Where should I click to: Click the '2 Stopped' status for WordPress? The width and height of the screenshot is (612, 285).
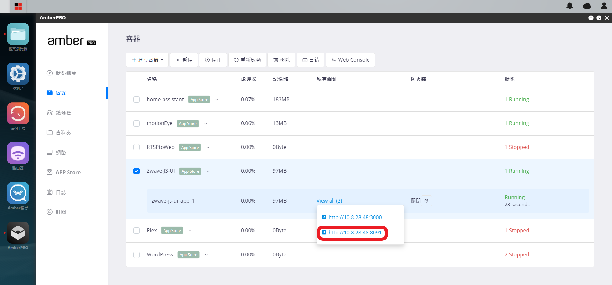point(517,254)
